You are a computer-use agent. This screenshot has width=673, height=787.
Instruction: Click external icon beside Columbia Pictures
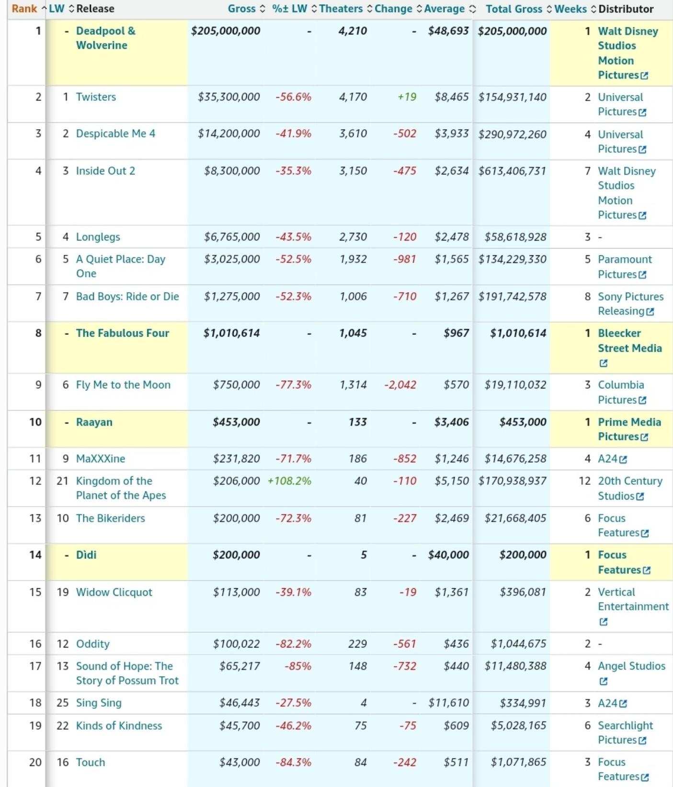click(642, 400)
